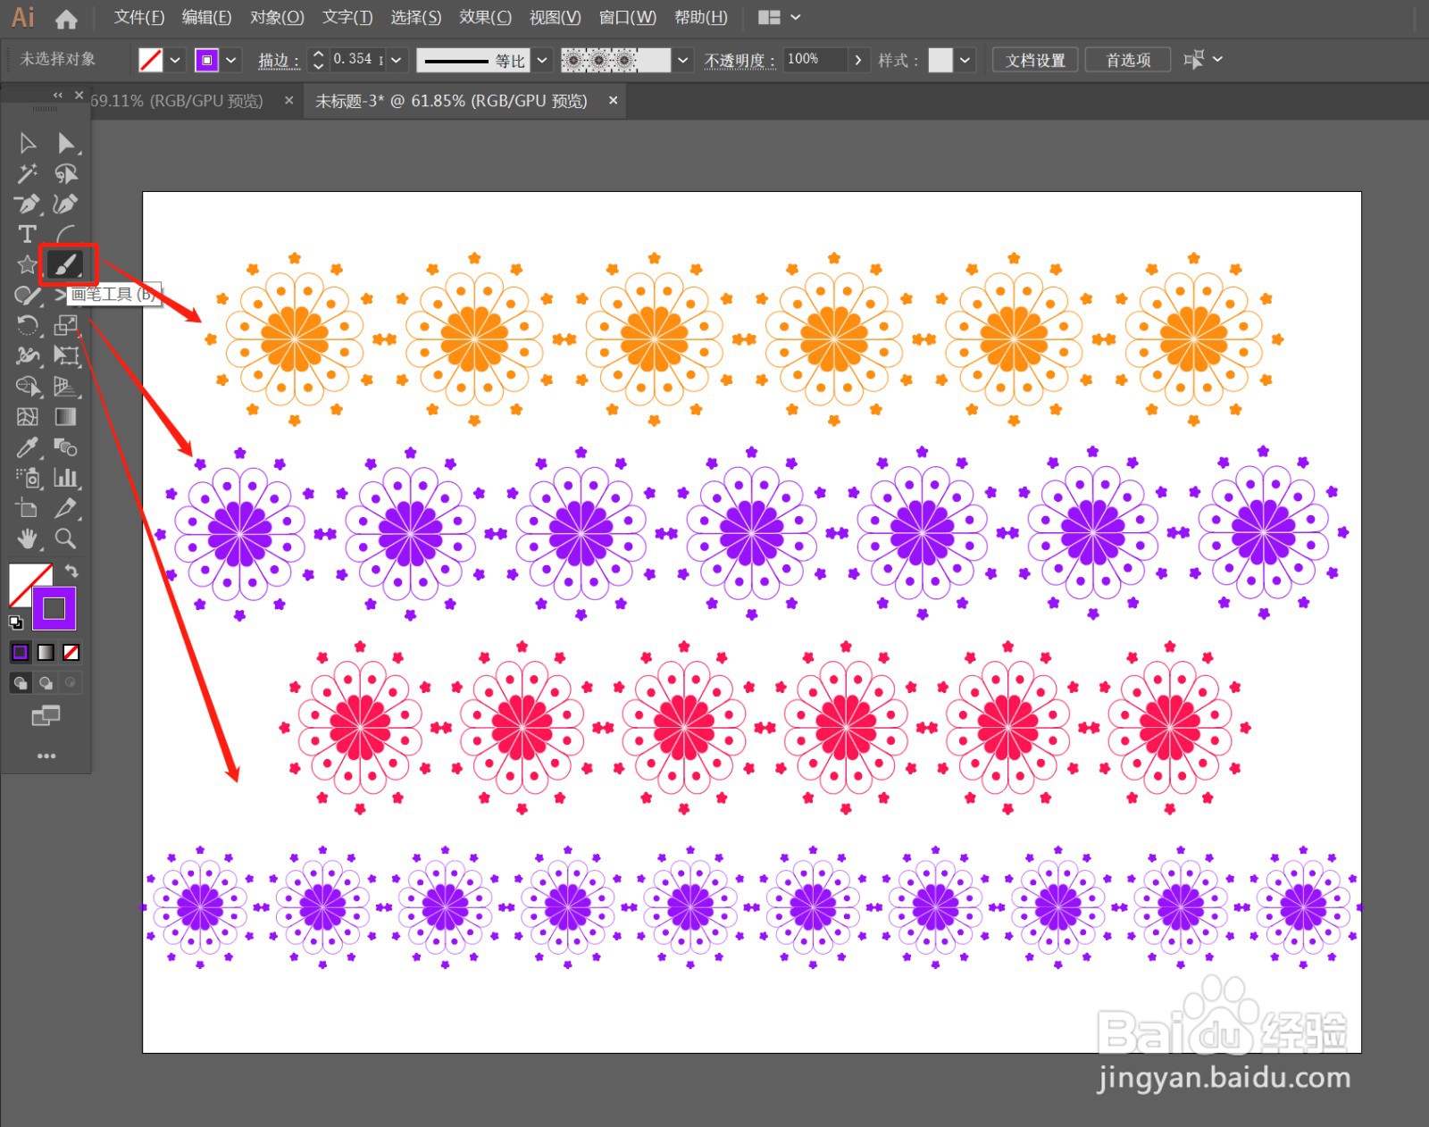The image size is (1429, 1127).
Task: Click the 文档设置 button
Action: (1035, 60)
